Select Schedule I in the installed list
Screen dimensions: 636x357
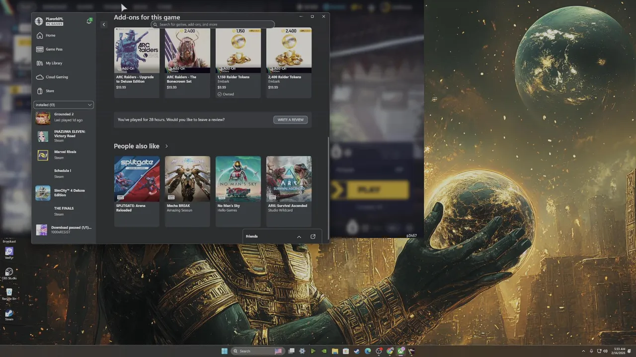64,174
